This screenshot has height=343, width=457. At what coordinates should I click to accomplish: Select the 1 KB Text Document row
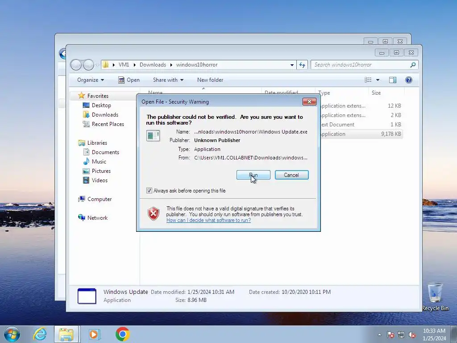click(x=361, y=125)
